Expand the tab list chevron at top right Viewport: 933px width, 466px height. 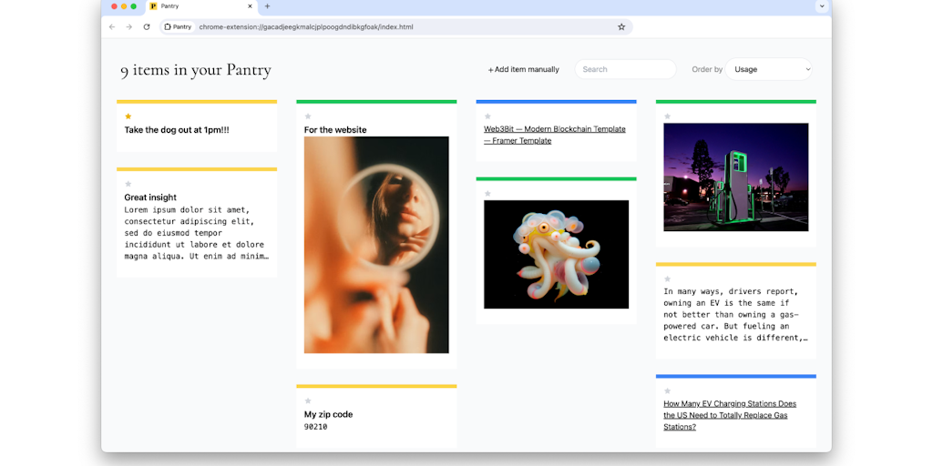click(x=821, y=6)
